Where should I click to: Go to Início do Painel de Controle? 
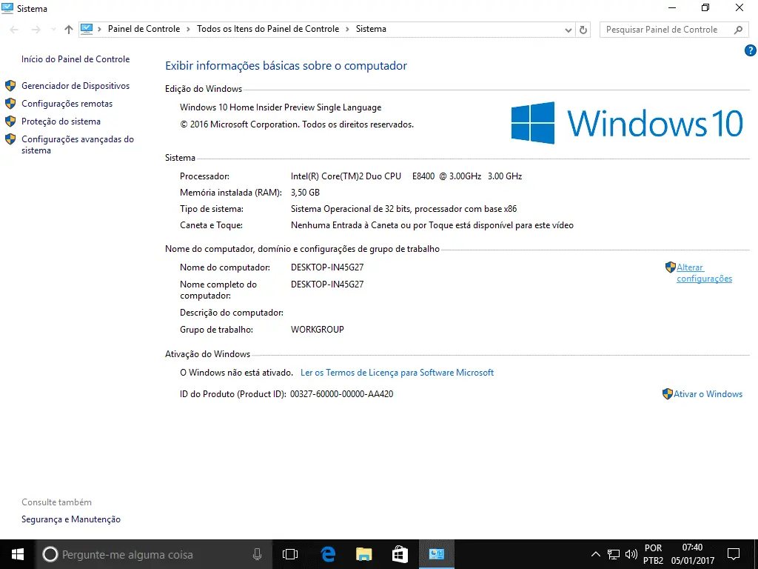point(76,59)
